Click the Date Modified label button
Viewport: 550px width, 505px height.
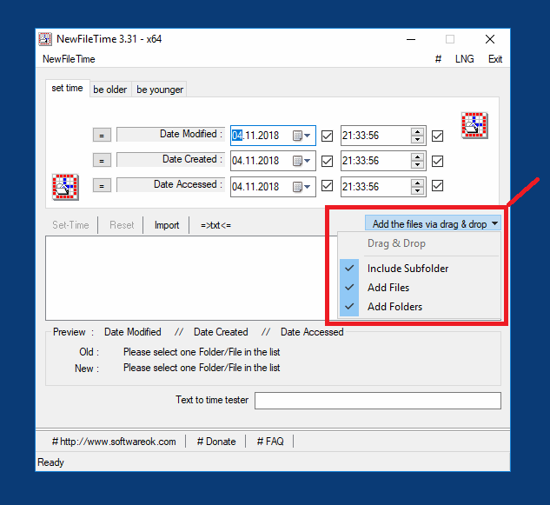[171, 134]
